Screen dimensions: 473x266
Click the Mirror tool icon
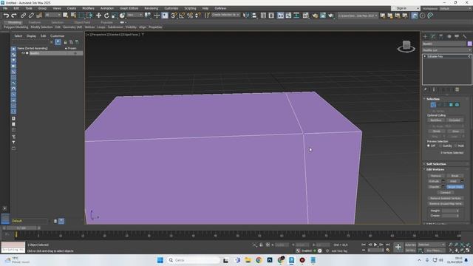tap(246, 16)
